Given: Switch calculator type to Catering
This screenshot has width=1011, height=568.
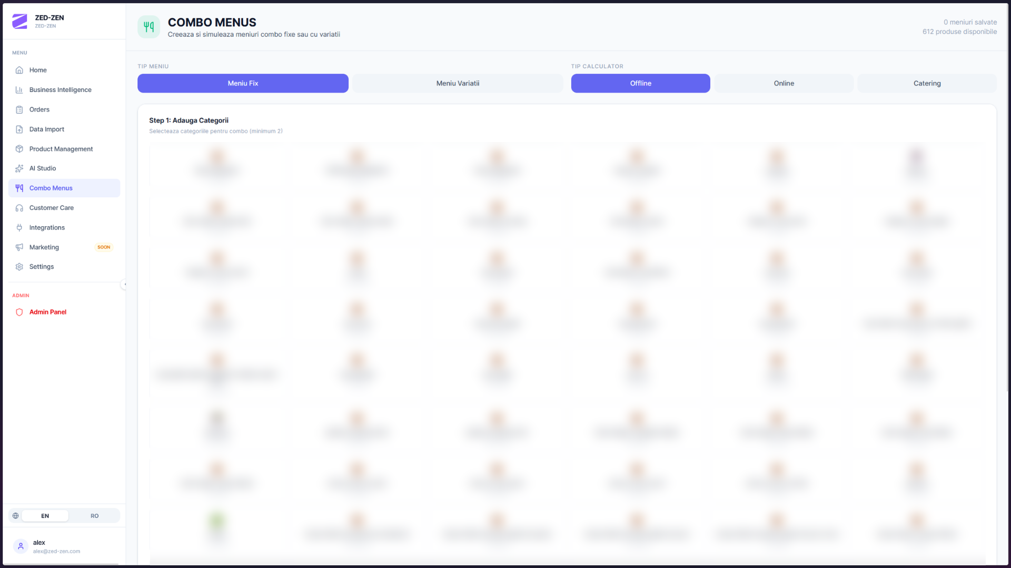Looking at the screenshot, I should (x=927, y=83).
